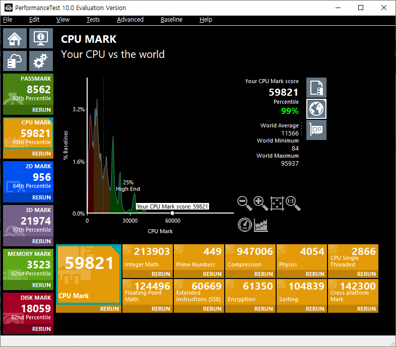
Task: Rerun the large CPU Mark summary tile
Action: 109,309
